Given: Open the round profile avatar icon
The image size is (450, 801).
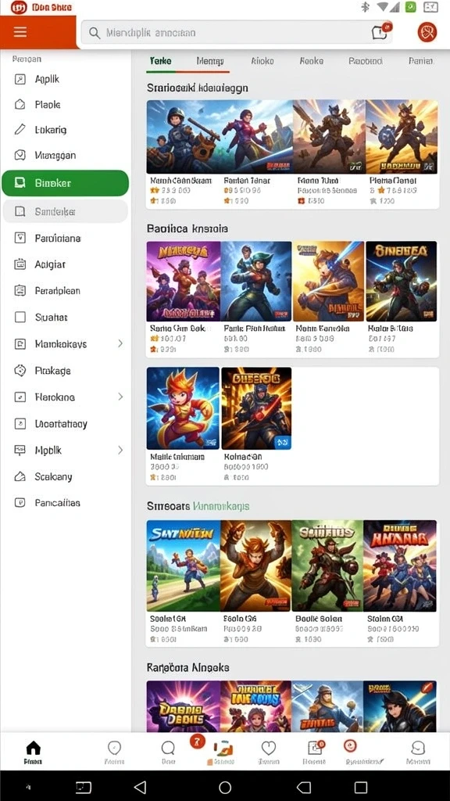Looking at the screenshot, I should [427, 32].
